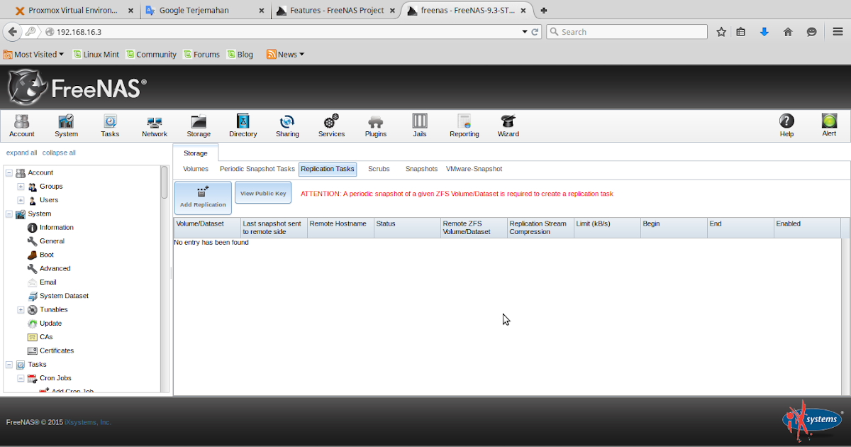This screenshot has width=851, height=447.
Task: Click the sidebar tree vertical scrollbar
Action: coord(165,278)
